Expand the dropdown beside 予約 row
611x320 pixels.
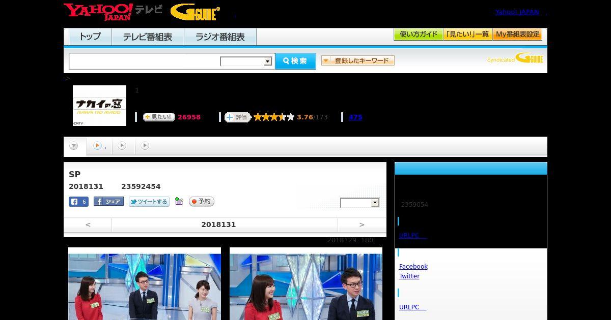click(360, 203)
